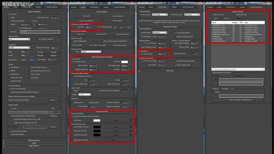
Task: Click the Start interactive button
Action: point(117,16)
